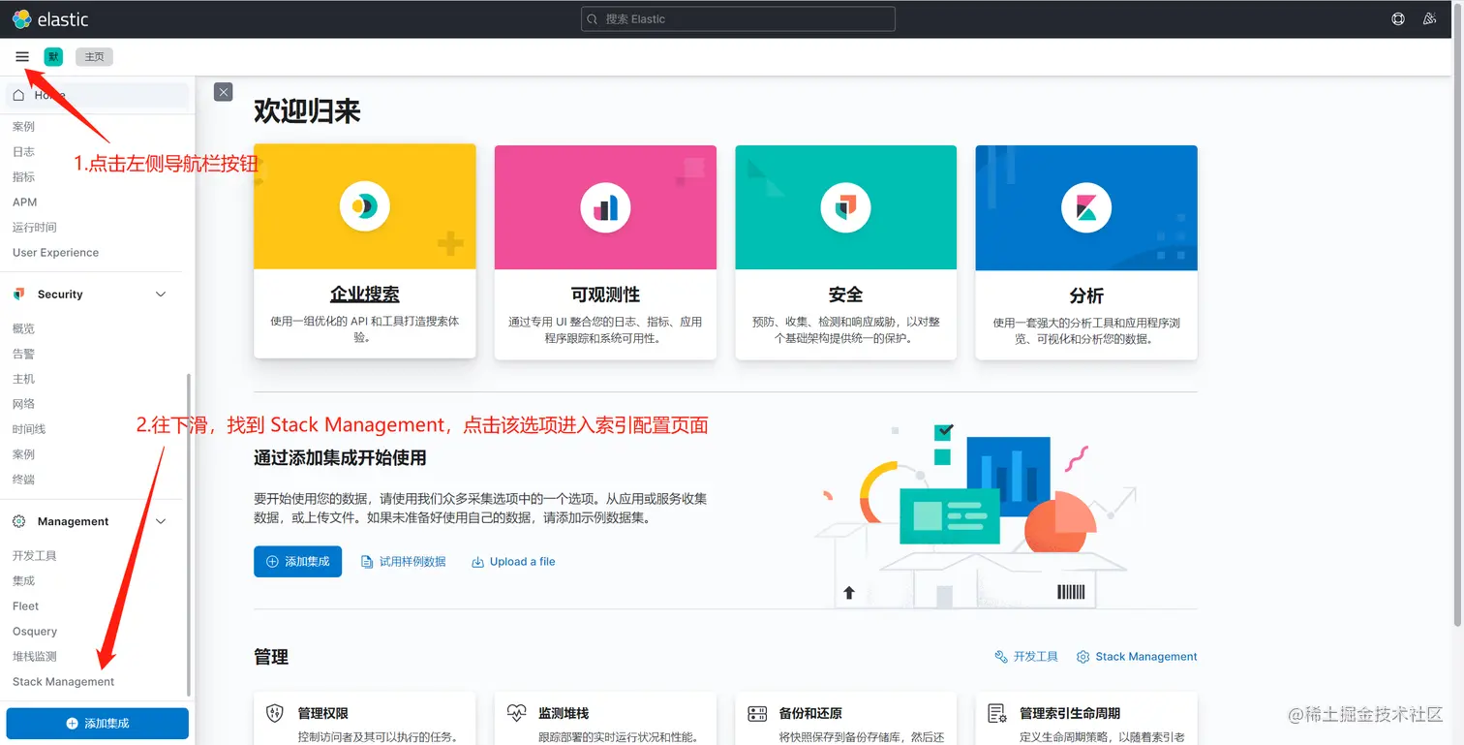Click the Enterprise Search card icon
The width and height of the screenshot is (1464, 745).
point(364,205)
